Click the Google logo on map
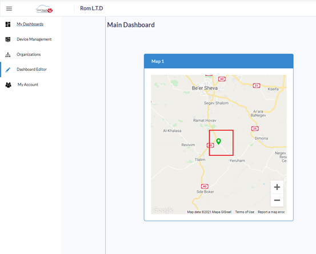Viewport: 316px width, 254px height. click(x=163, y=209)
